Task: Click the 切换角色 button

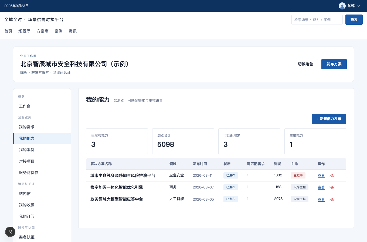Action: pos(305,64)
